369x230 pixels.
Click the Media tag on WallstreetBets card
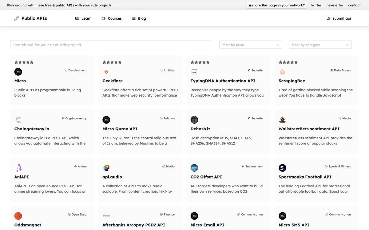(x=345, y=118)
